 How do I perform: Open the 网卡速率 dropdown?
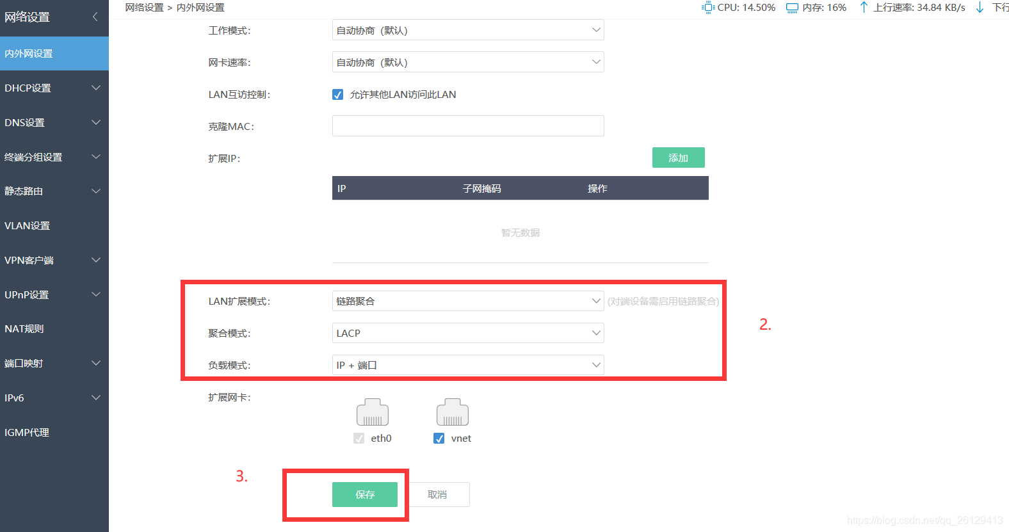tap(468, 62)
